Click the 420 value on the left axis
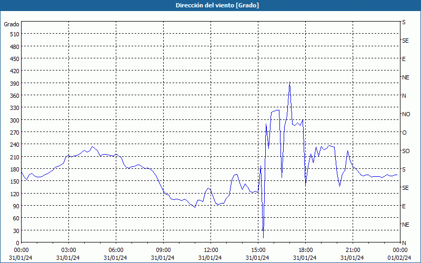The height and width of the screenshot is (263, 421). click(x=15, y=71)
